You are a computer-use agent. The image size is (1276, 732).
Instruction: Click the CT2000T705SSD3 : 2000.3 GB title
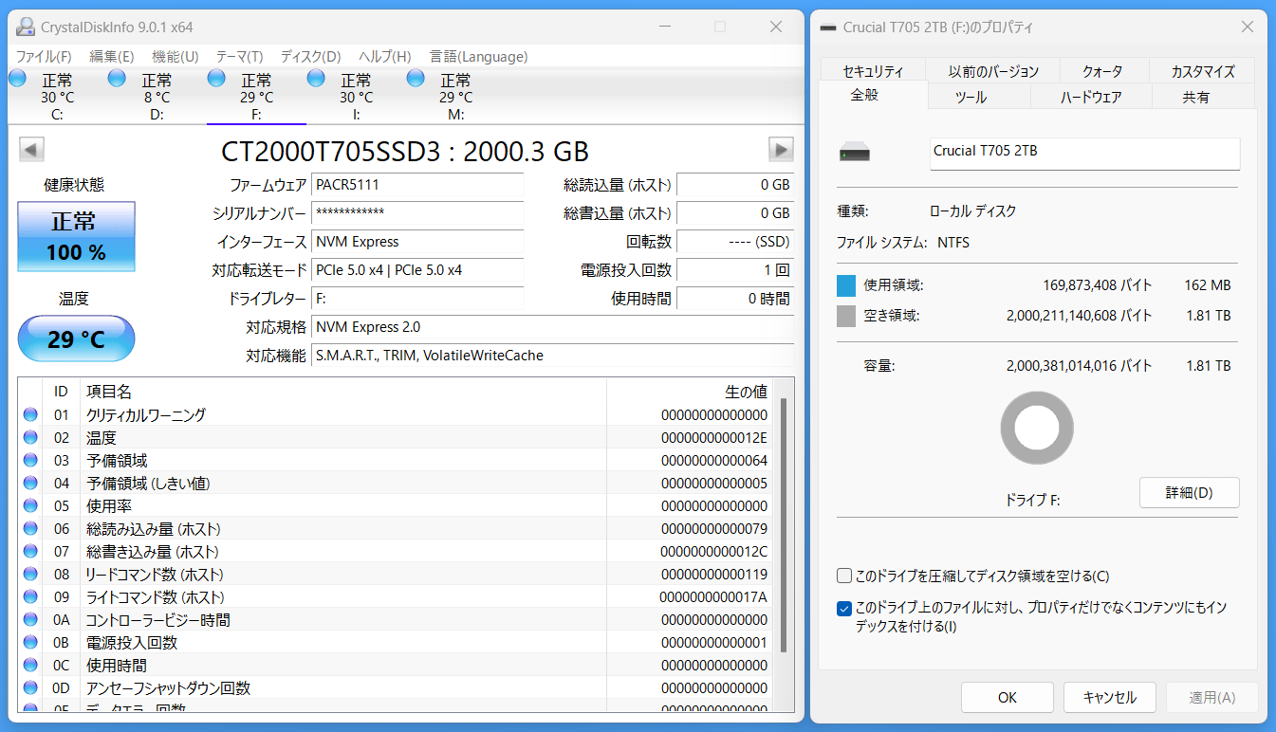coord(405,151)
